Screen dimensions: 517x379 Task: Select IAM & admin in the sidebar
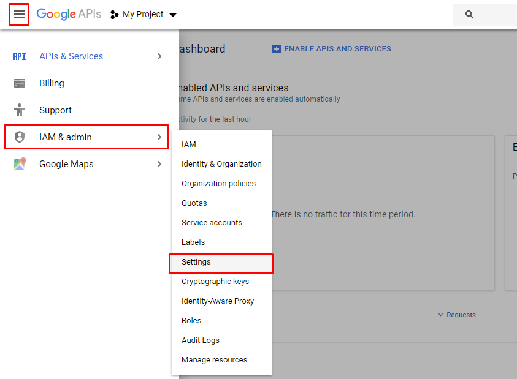pos(86,137)
